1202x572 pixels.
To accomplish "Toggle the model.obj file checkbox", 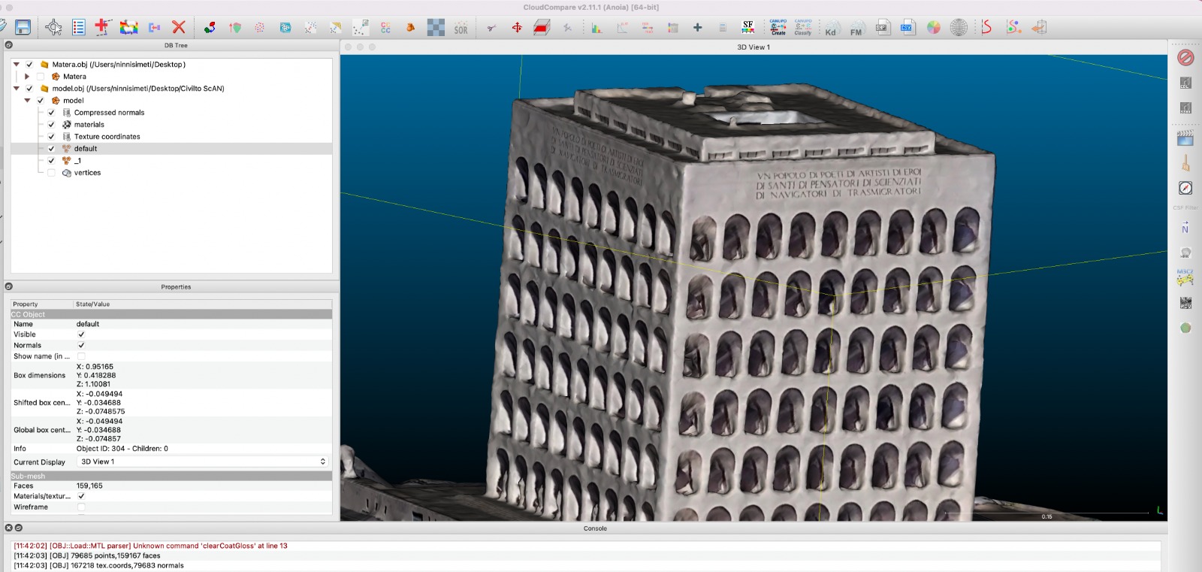I will (x=29, y=89).
